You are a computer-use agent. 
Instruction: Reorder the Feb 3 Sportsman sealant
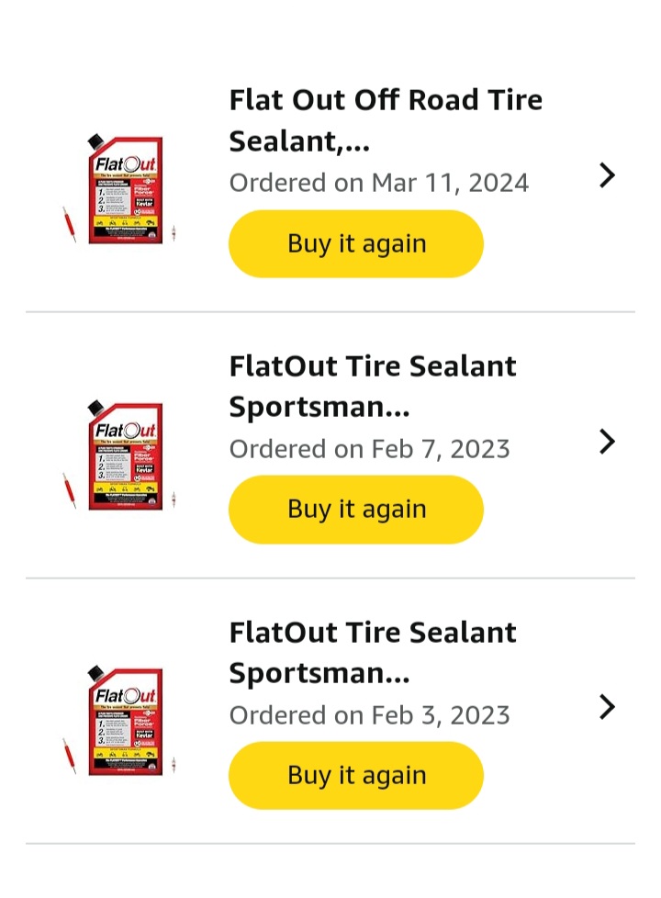355,776
